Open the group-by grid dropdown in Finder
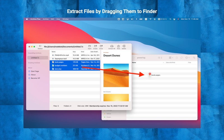 (x=171, y=58)
